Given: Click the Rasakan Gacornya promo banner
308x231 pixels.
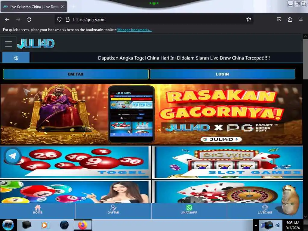Looking at the screenshot, I should tap(151, 114).
